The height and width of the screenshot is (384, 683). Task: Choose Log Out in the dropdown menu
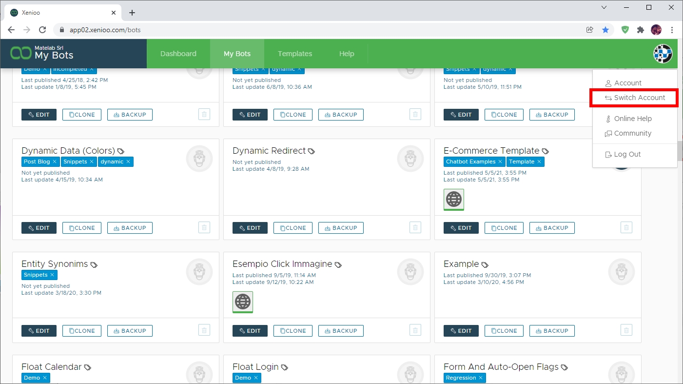[627, 154]
